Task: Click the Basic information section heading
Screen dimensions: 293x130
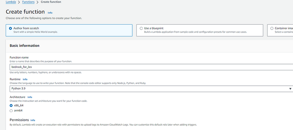Action: 24,46
